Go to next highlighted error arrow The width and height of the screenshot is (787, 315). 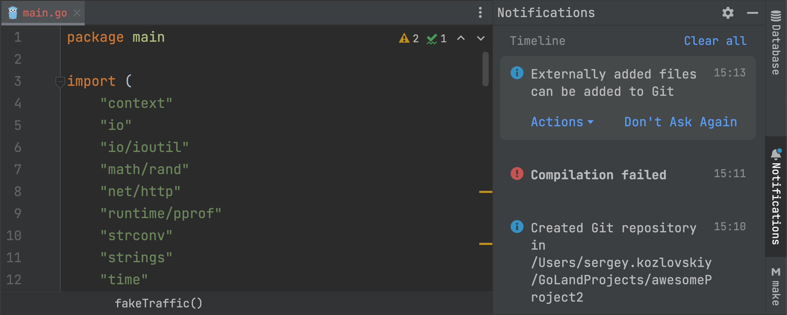coord(481,38)
